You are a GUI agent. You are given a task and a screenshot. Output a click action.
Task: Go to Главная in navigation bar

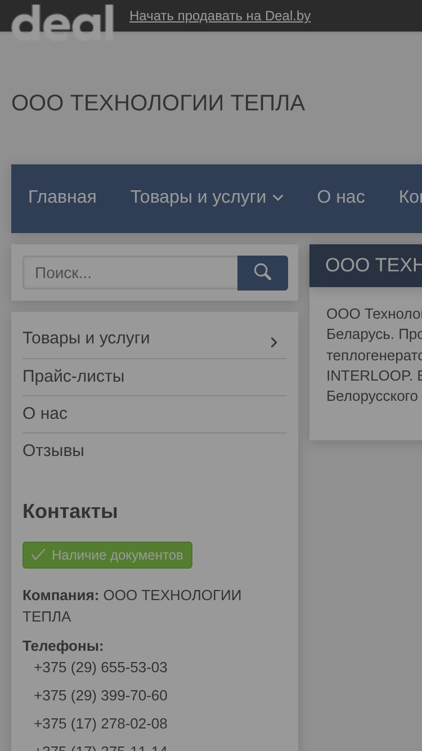[x=62, y=197]
